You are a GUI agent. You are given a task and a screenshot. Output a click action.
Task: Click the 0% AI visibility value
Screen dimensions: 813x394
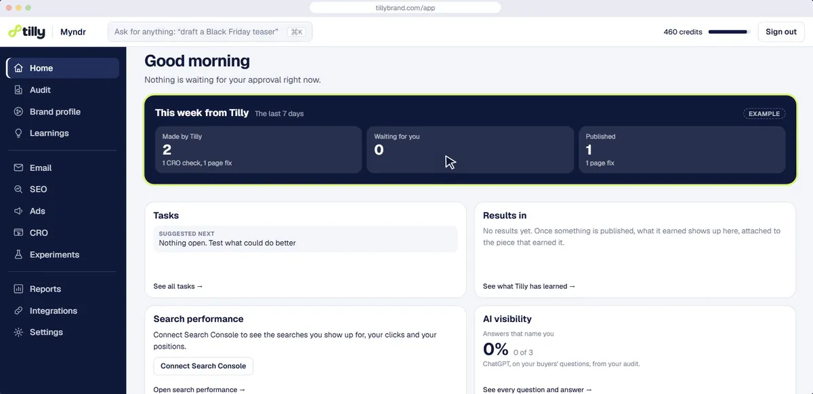495,349
